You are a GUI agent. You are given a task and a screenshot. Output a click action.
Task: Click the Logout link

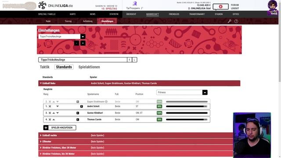235,8
